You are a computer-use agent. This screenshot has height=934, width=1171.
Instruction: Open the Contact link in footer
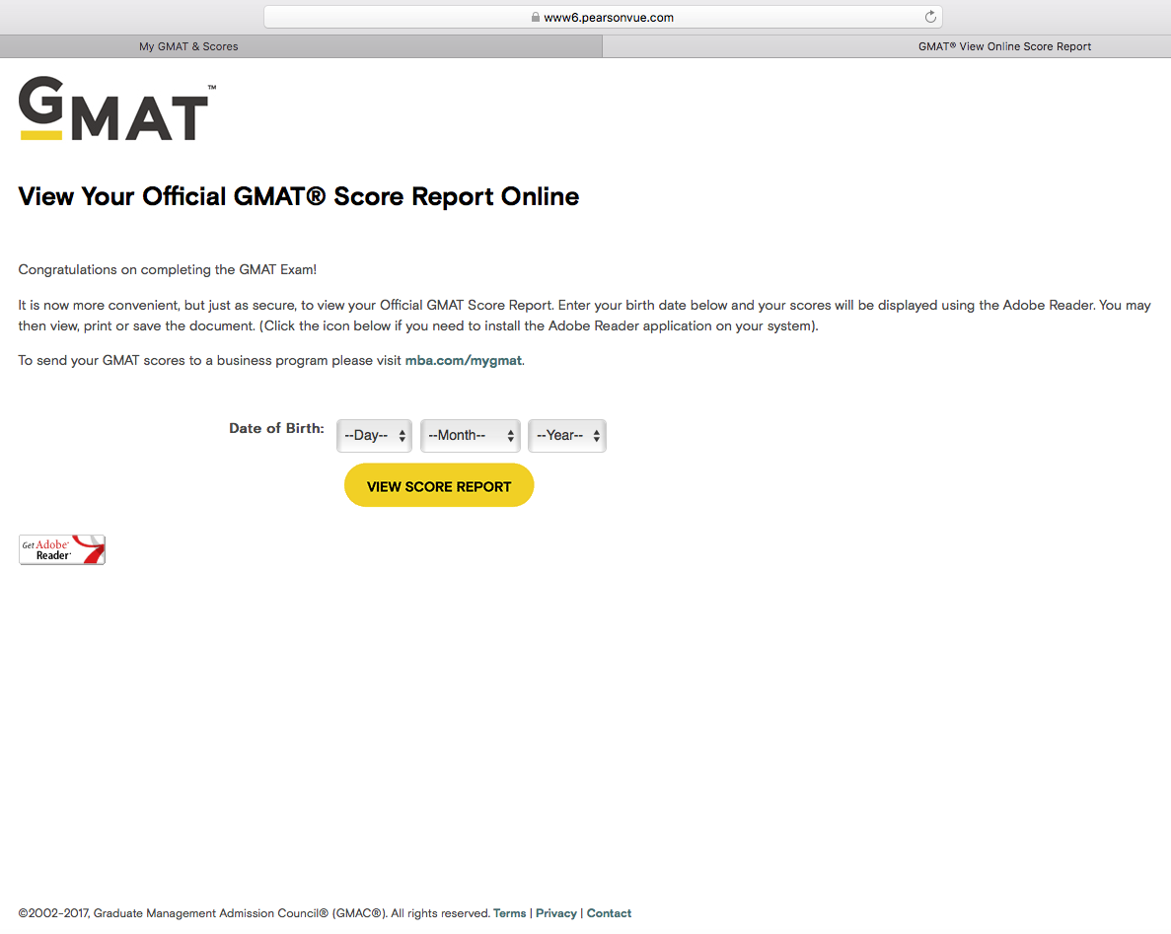(609, 913)
